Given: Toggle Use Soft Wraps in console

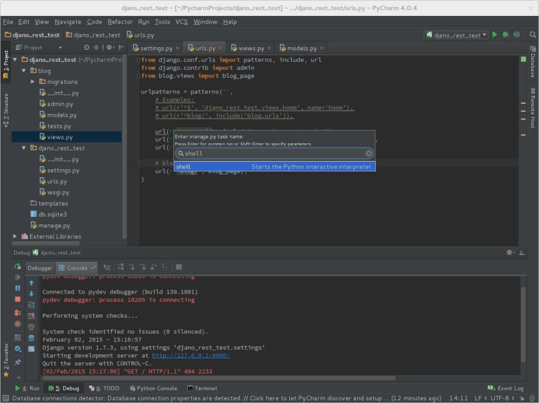Looking at the screenshot, I should click(x=31, y=304).
